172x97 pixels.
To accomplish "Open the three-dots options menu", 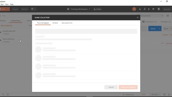I will (x=162, y=43).
